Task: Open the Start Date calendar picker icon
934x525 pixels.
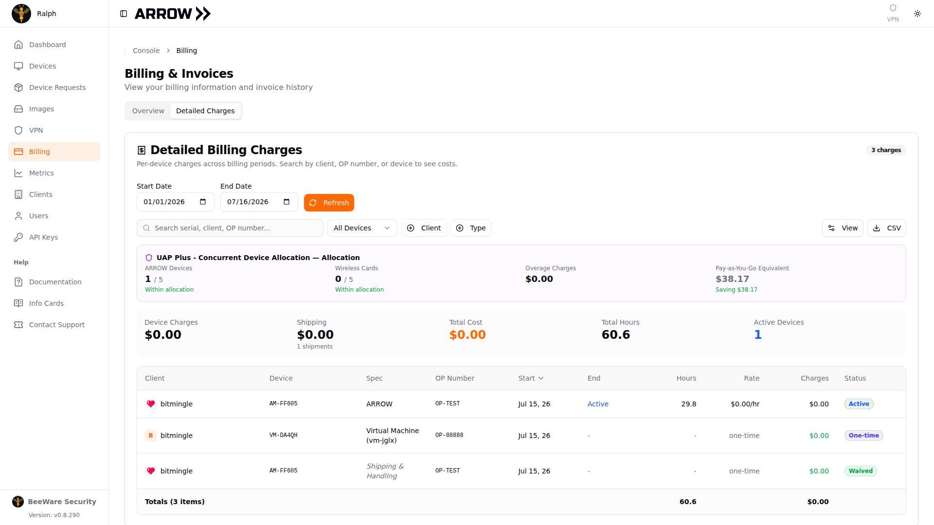Action: (203, 202)
